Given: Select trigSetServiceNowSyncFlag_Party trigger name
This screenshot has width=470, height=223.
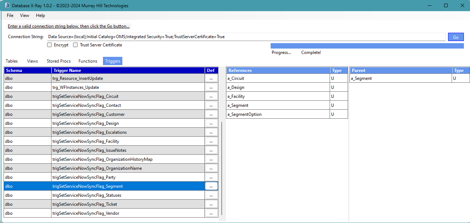Looking at the screenshot, I should click(x=128, y=177).
